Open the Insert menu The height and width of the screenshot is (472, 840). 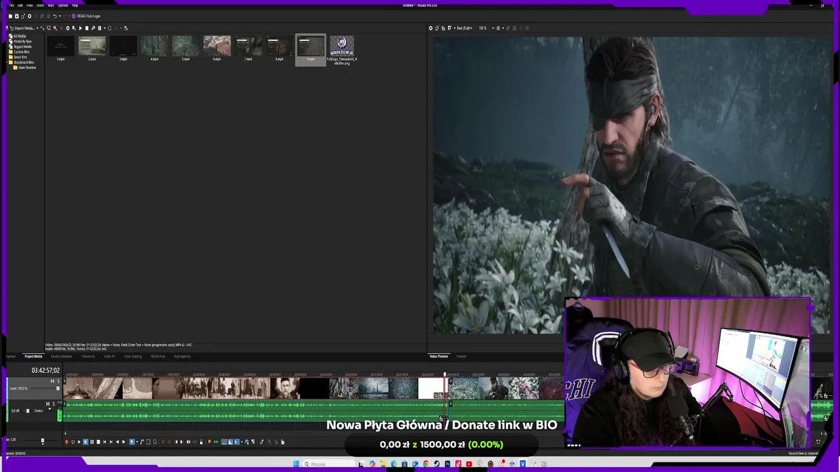[x=40, y=5]
